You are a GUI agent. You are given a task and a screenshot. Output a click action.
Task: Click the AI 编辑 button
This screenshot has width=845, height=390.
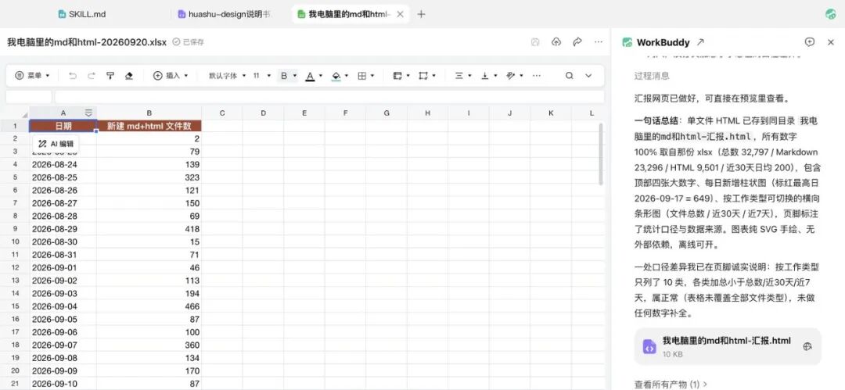click(x=56, y=144)
